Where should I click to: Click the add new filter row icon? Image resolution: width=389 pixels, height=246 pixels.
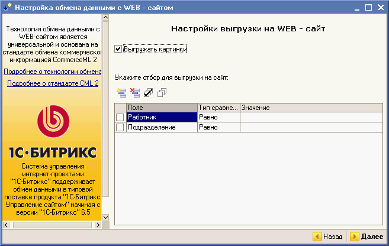click(121, 92)
